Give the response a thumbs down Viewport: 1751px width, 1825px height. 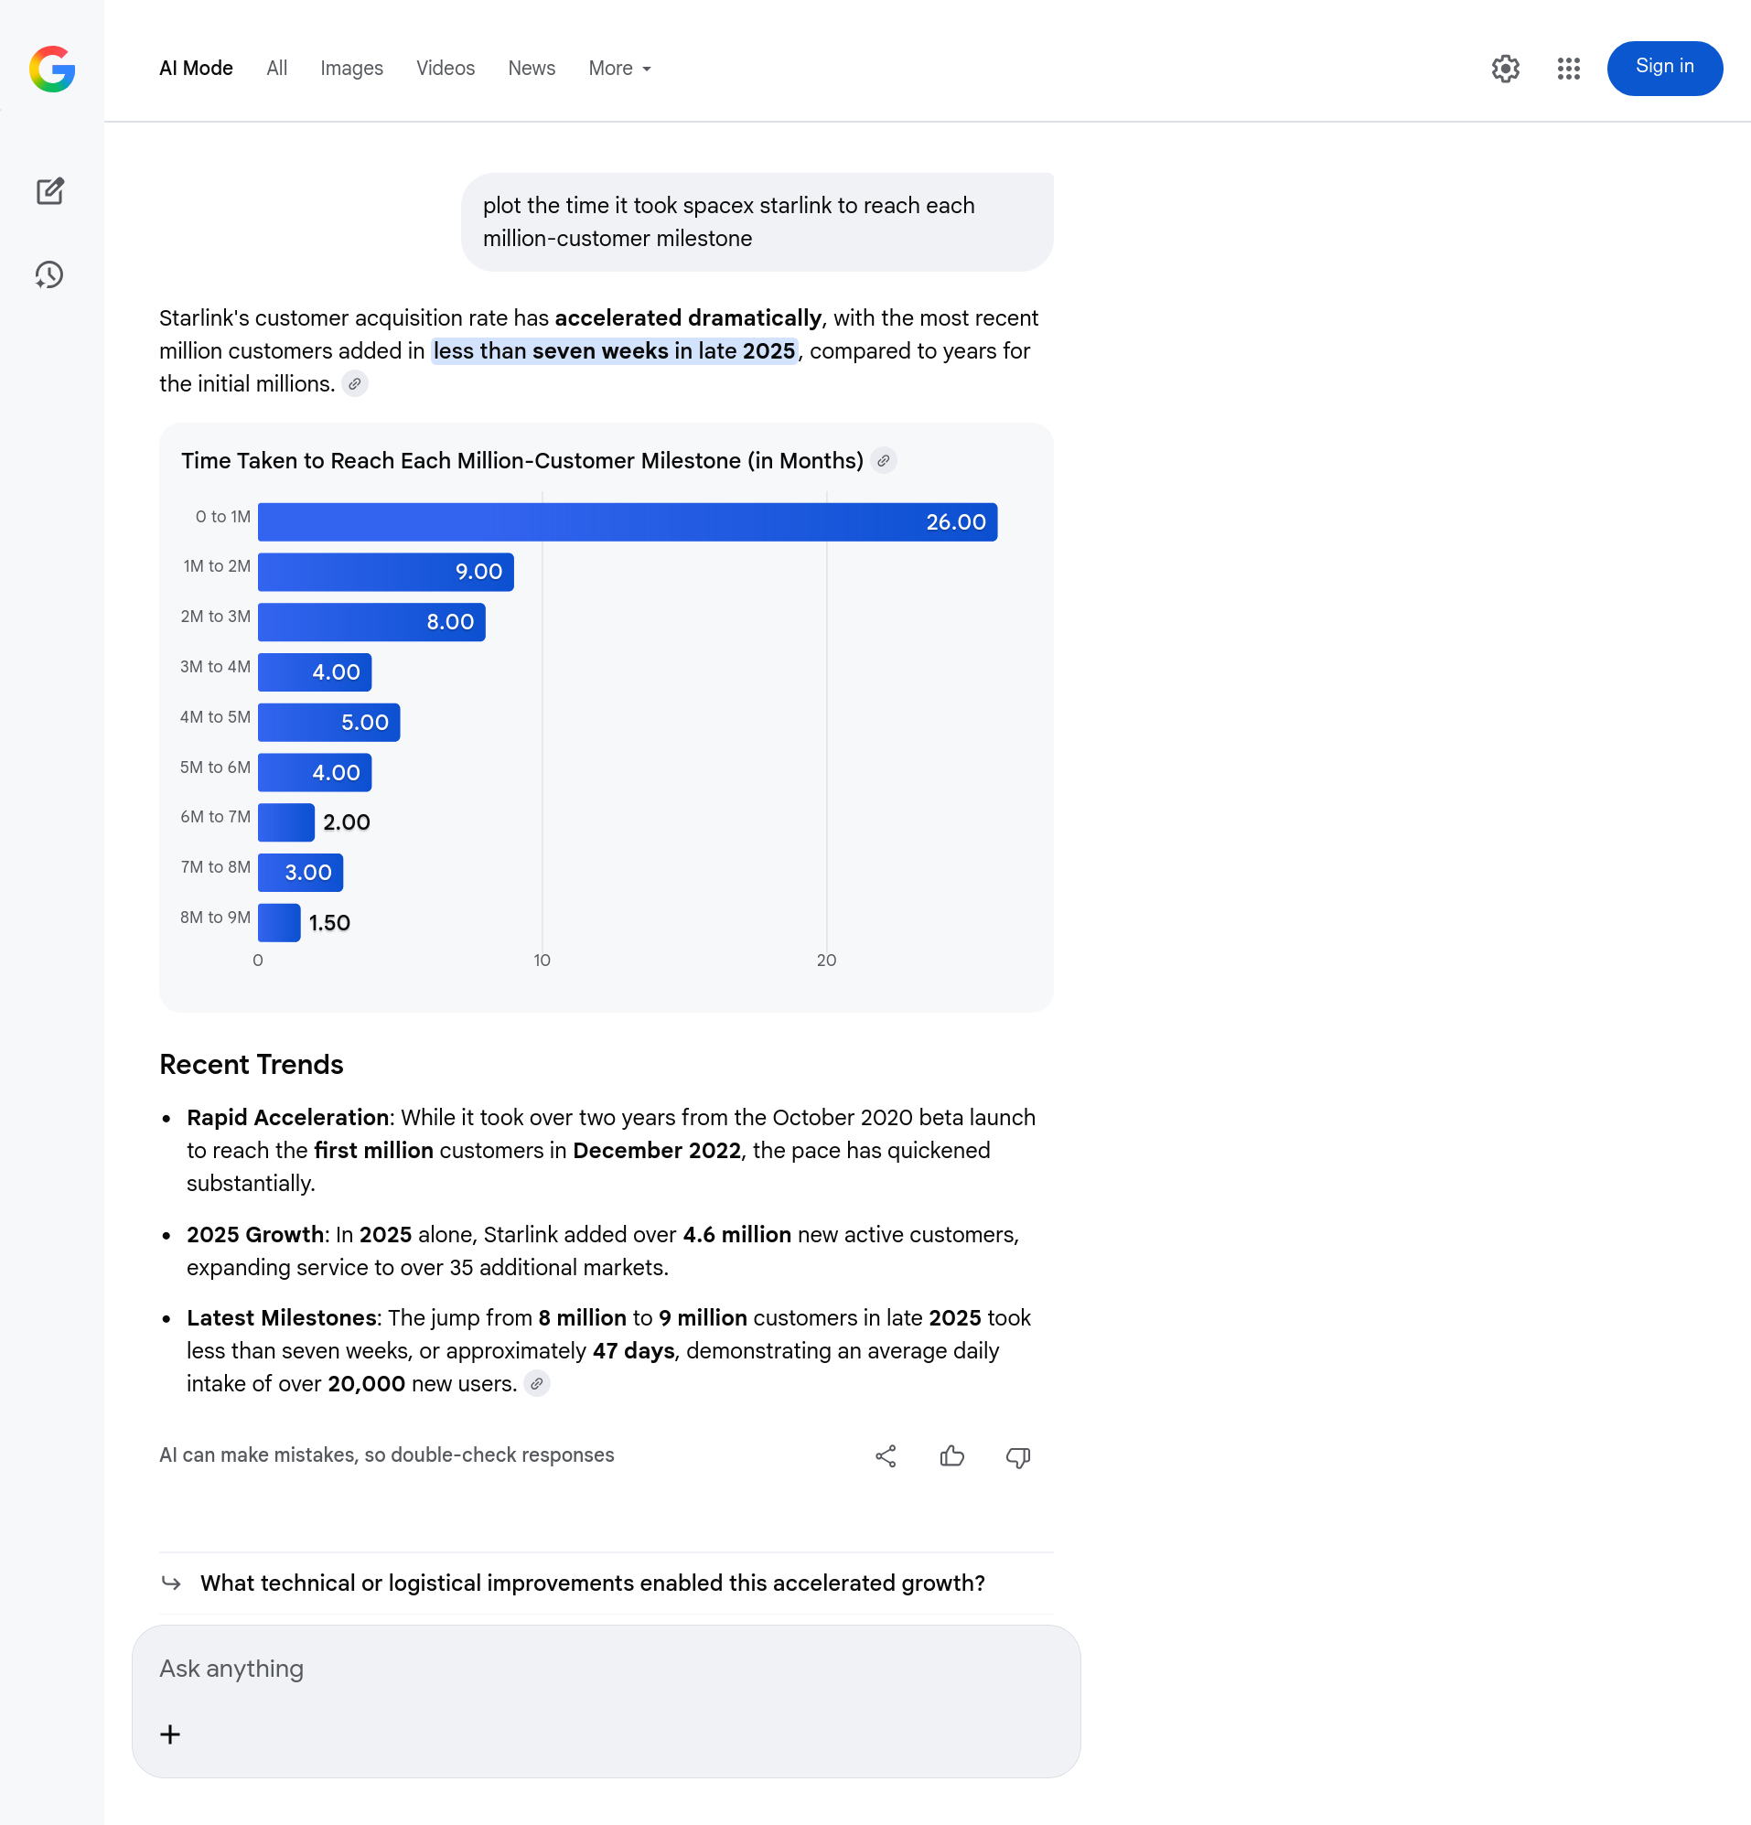pos(1018,1456)
